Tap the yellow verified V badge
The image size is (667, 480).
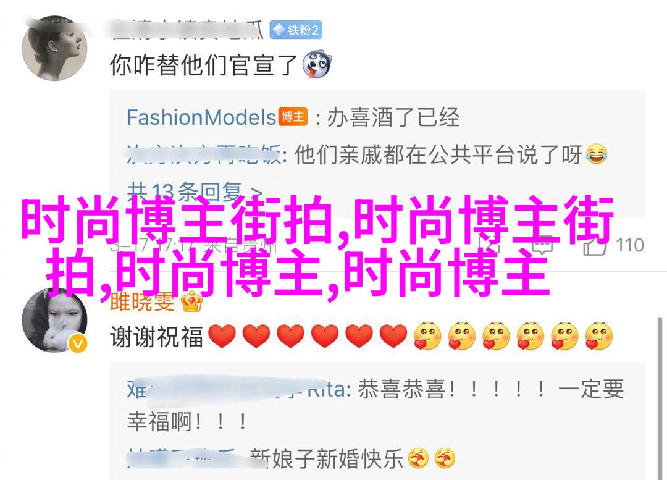point(77,343)
